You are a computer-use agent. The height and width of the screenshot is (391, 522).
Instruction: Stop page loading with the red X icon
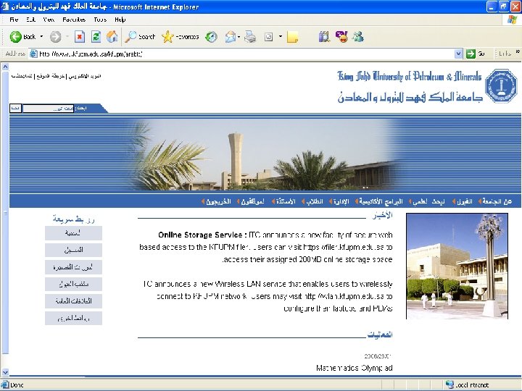80,37
